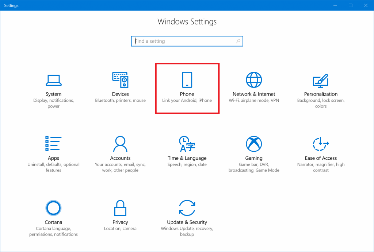Screen dimensions: 374x252
Task: Select the Privacy padlock icon
Action: pyautogui.click(x=120, y=208)
